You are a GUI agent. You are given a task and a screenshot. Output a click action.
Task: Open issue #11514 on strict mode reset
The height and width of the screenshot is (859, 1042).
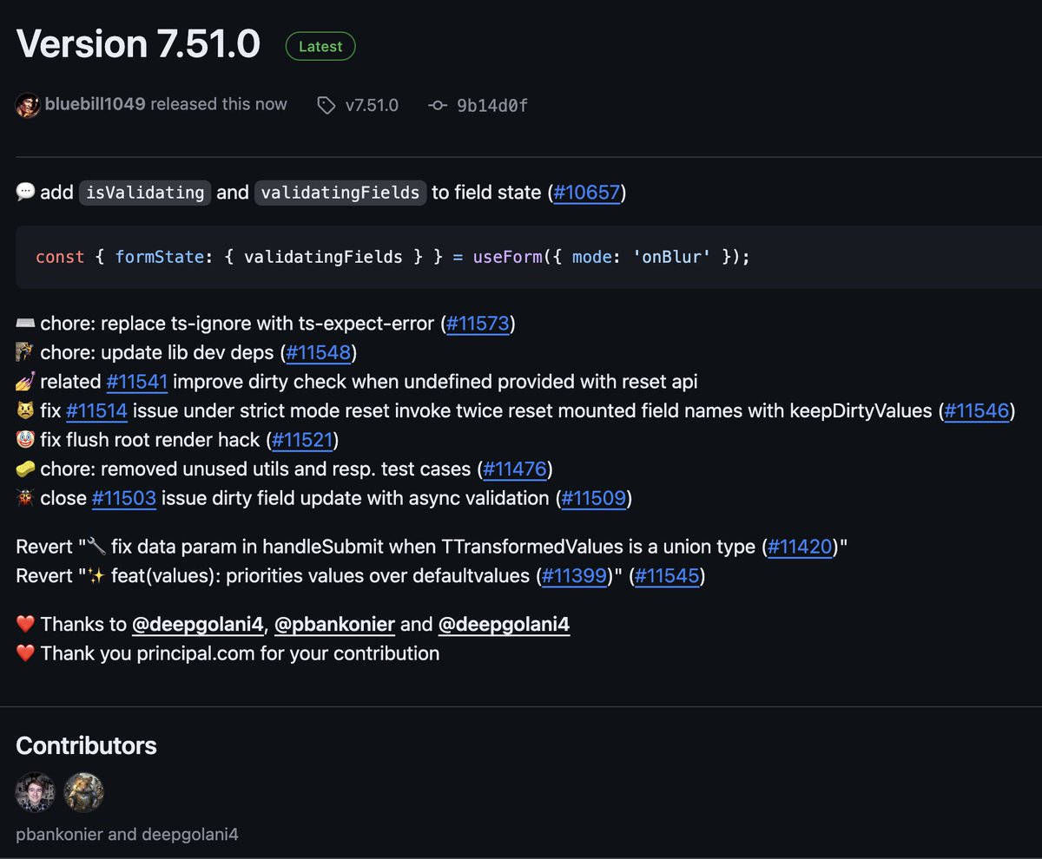click(96, 411)
